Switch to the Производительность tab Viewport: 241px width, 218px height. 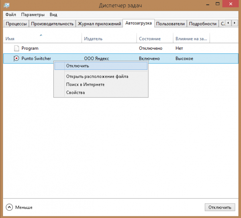click(52, 24)
